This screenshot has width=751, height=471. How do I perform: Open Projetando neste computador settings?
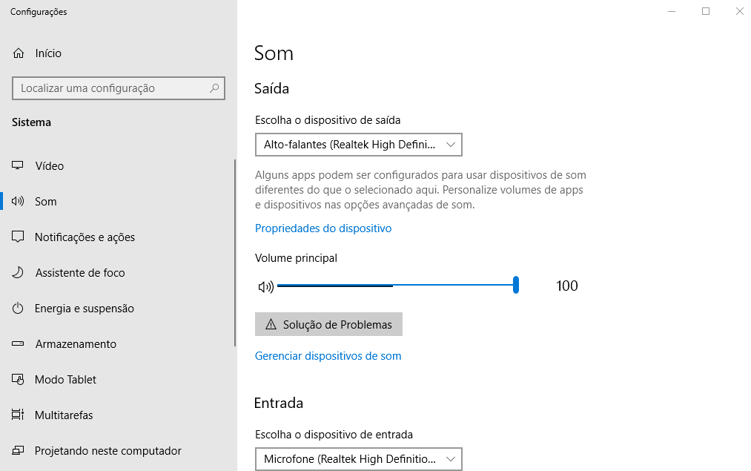tap(107, 451)
